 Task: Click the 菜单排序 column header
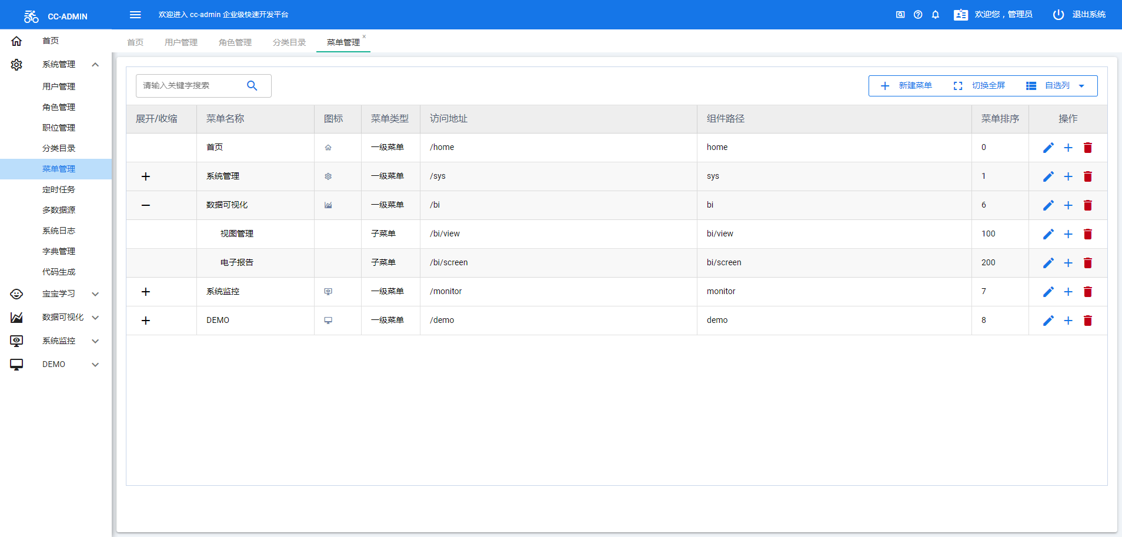[1000, 119]
